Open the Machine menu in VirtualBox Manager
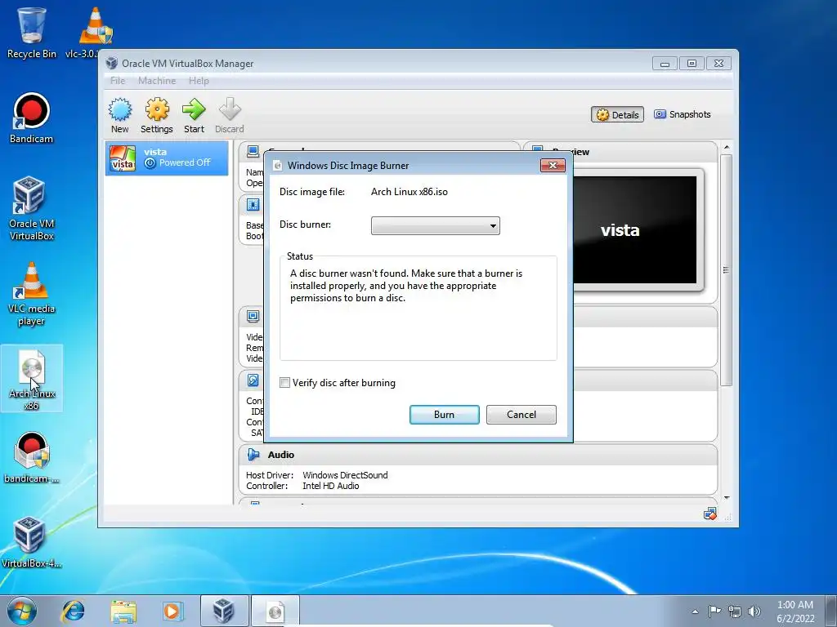Screen dimensions: 837x627 (156, 81)
